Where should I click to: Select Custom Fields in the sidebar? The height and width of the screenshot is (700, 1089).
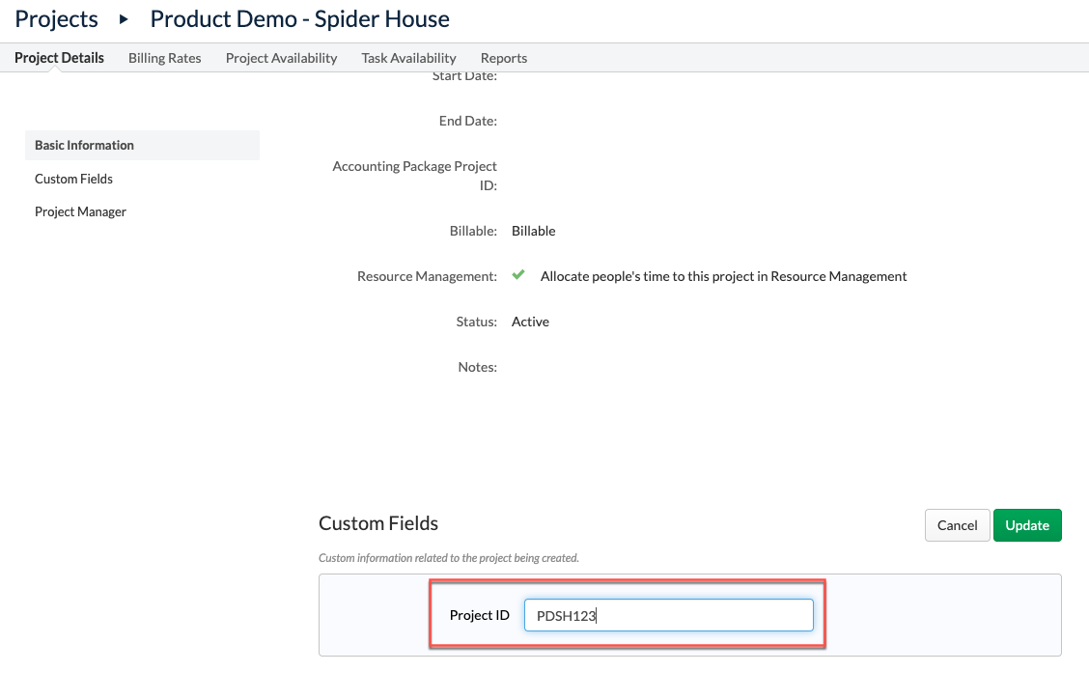(73, 179)
